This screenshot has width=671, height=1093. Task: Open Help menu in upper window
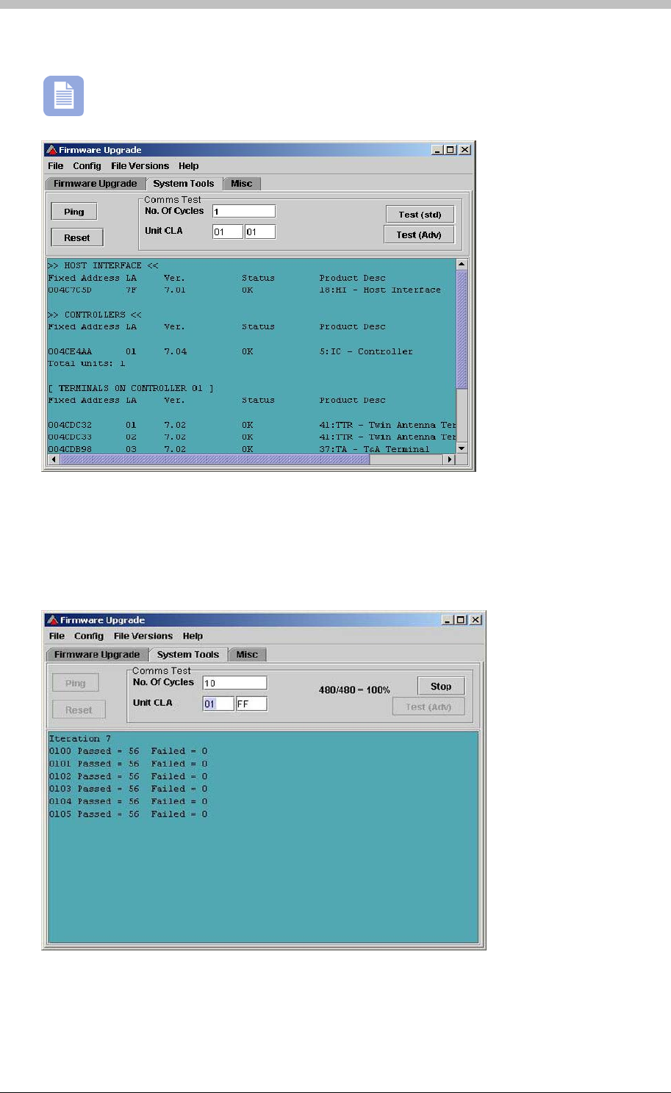click(188, 166)
